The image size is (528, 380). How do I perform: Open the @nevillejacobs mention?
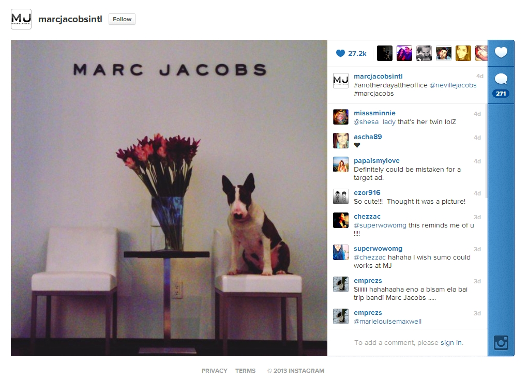[x=453, y=85]
